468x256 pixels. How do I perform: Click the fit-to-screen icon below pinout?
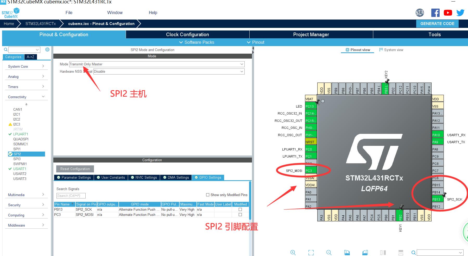click(311, 252)
